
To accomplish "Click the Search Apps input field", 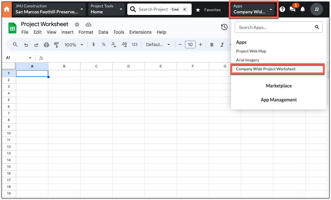I will click(279, 27).
